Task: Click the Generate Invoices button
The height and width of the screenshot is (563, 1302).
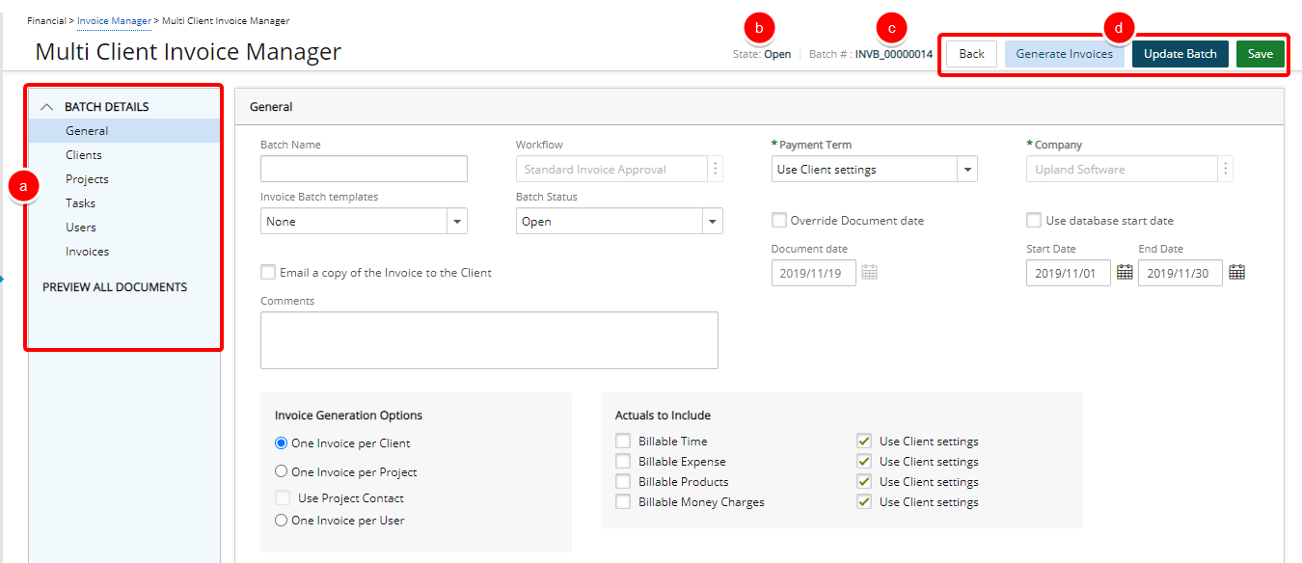Action: click(1064, 54)
